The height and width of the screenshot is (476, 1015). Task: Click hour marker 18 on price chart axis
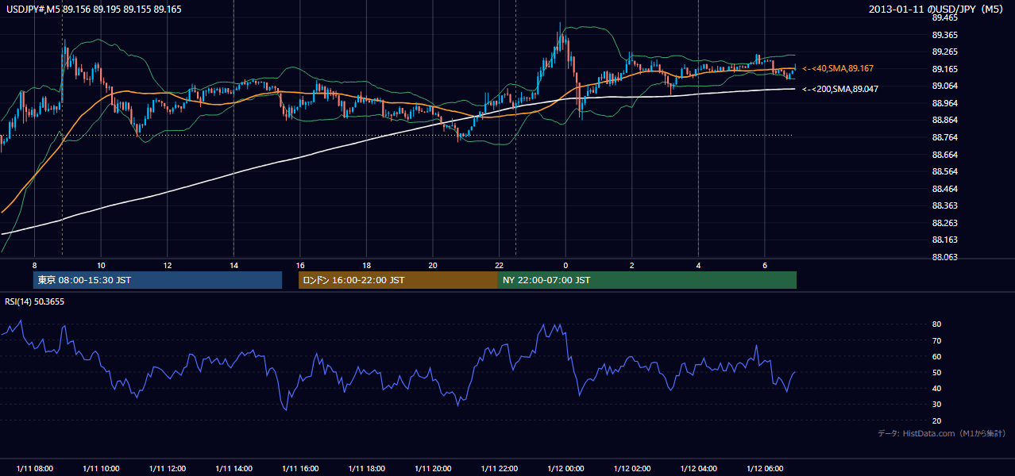366,264
